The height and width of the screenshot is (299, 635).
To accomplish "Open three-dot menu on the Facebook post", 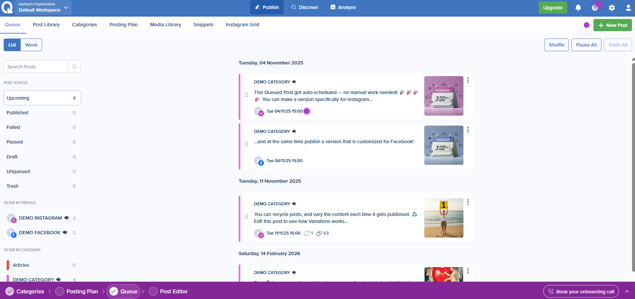I will [x=468, y=130].
